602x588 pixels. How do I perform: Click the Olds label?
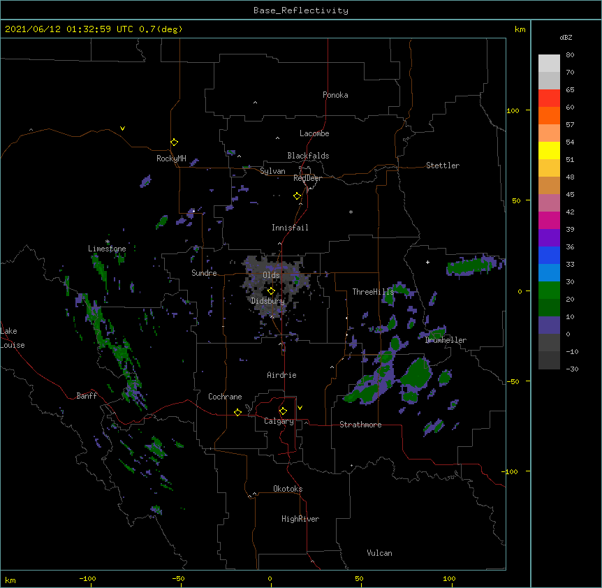[271, 275]
